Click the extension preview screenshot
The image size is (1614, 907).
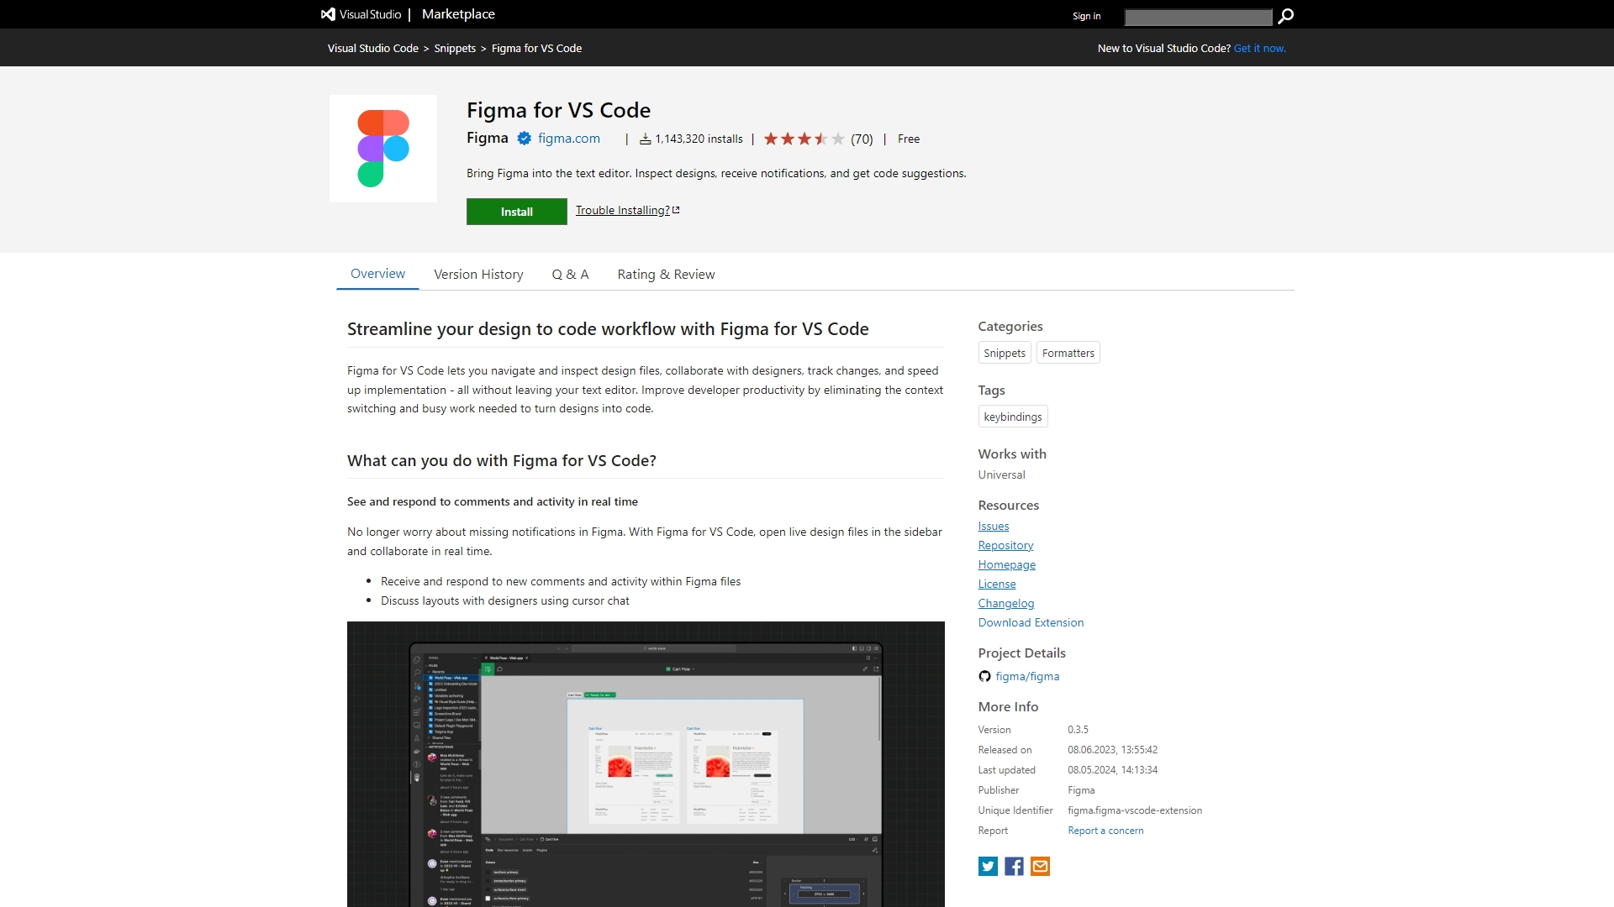(x=646, y=764)
